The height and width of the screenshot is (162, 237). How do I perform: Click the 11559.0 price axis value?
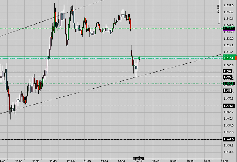point(229,5)
